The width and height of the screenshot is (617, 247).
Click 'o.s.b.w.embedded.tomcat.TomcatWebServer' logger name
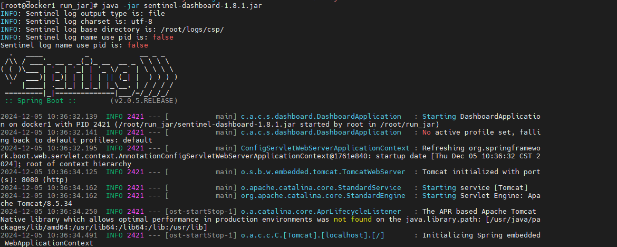tap(323, 172)
